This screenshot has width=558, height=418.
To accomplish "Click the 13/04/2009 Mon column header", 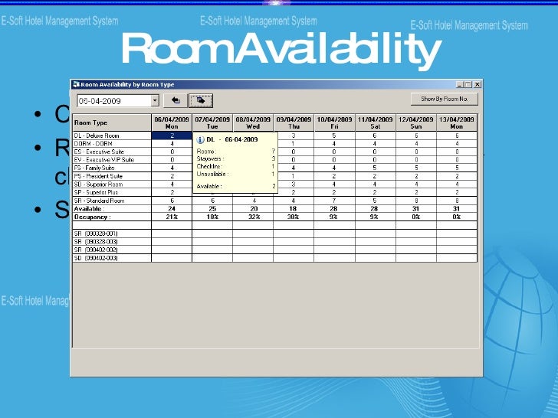I will (x=457, y=122).
